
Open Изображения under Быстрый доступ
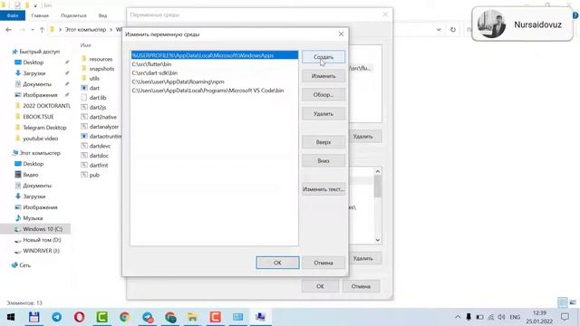pyautogui.click(x=40, y=95)
